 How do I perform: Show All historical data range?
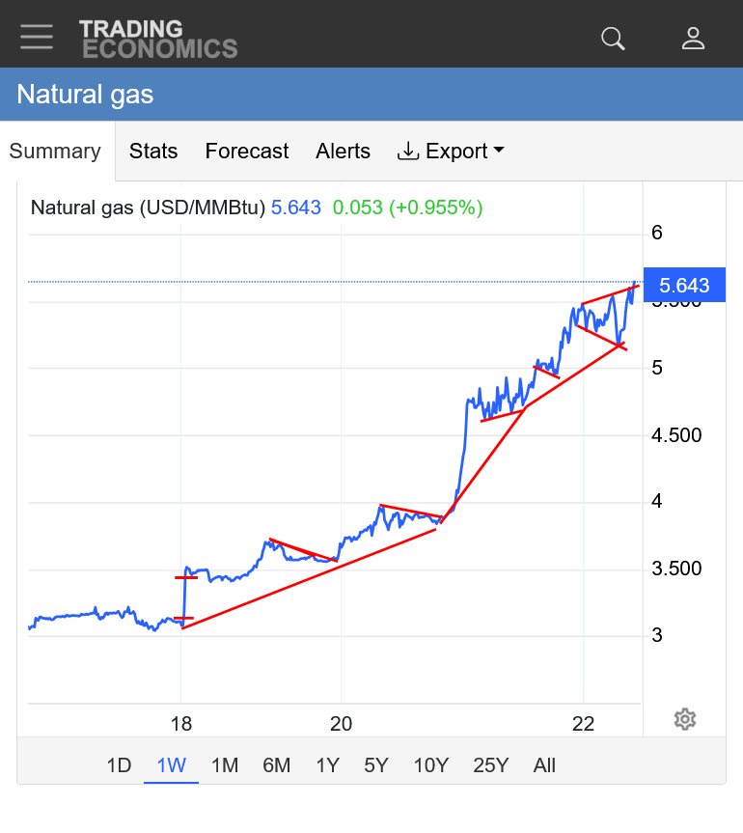(544, 765)
